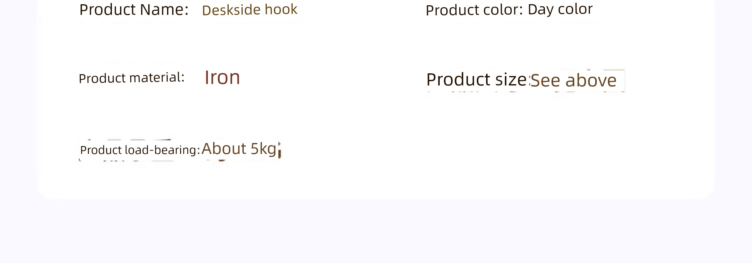Viewport: 752px width, 263px height.
Task: Select the "See above" size value
Action: coord(573,80)
